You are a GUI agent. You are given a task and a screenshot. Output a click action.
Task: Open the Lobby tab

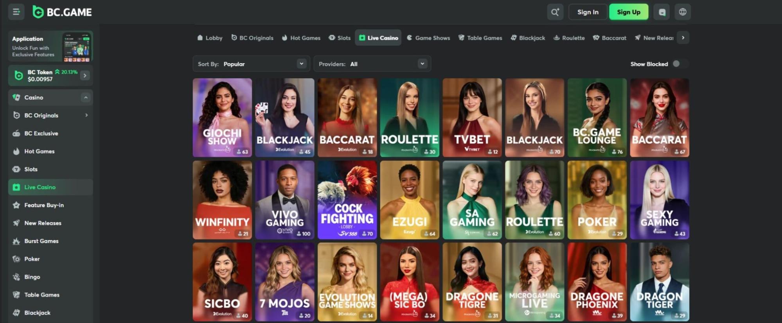click(210, 38)
